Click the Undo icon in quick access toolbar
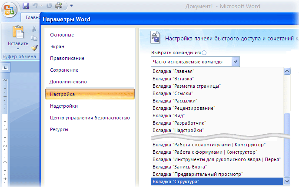This screenshot has width=299, height=188. pyautogui.click(x=35, y=6)
